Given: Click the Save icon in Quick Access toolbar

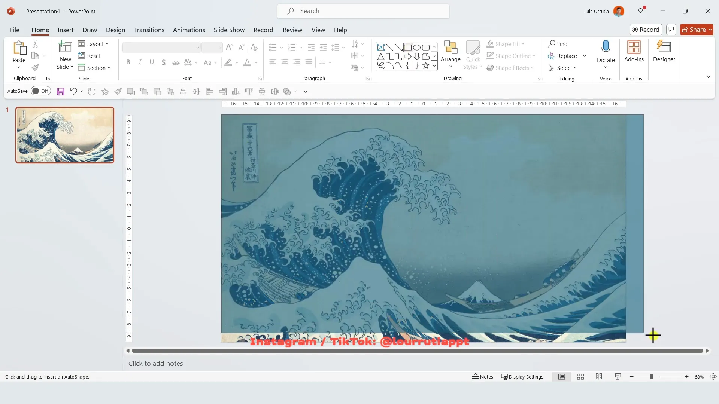Looking at the screenshot, I should tap(61, 91).
